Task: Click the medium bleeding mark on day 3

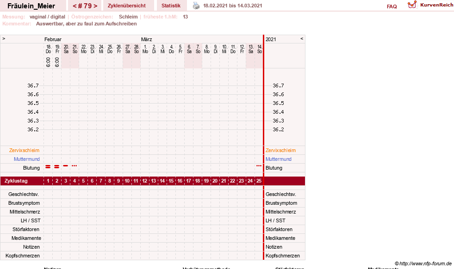Action: click(66, 166)
